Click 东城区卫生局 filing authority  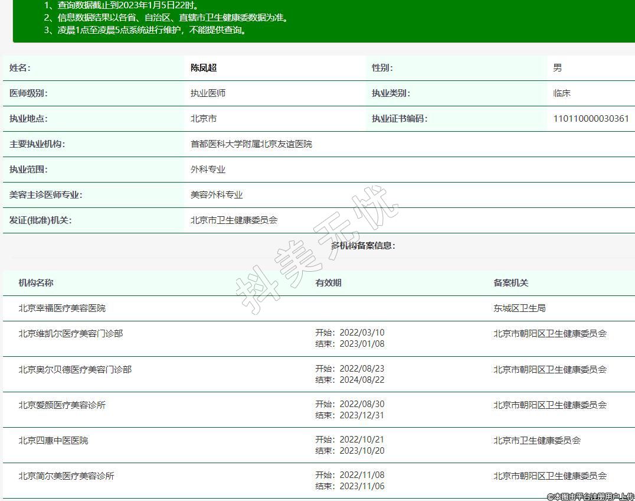click(519, 308)
